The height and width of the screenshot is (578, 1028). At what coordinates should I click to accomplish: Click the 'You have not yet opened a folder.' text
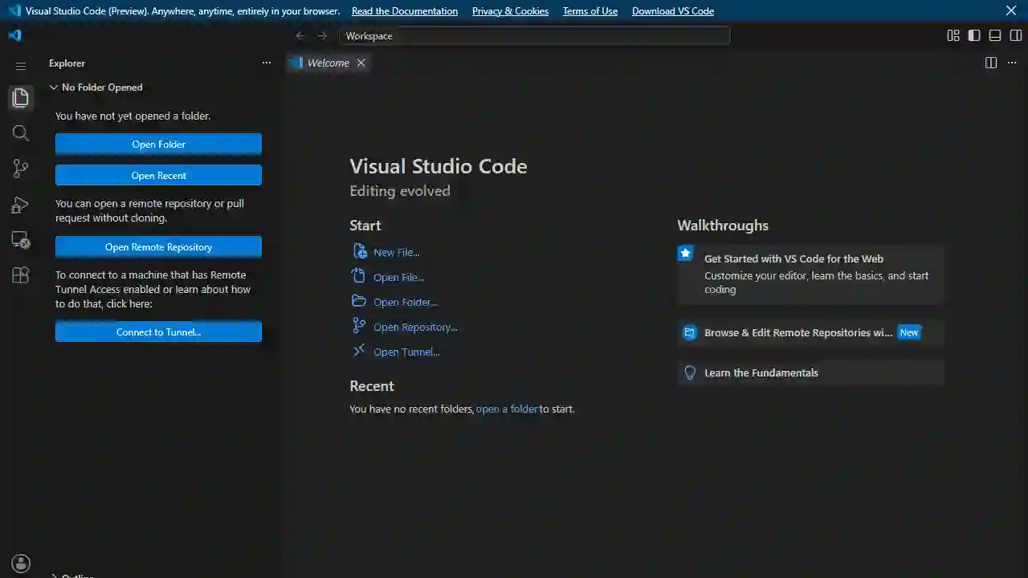coord(133,116)
